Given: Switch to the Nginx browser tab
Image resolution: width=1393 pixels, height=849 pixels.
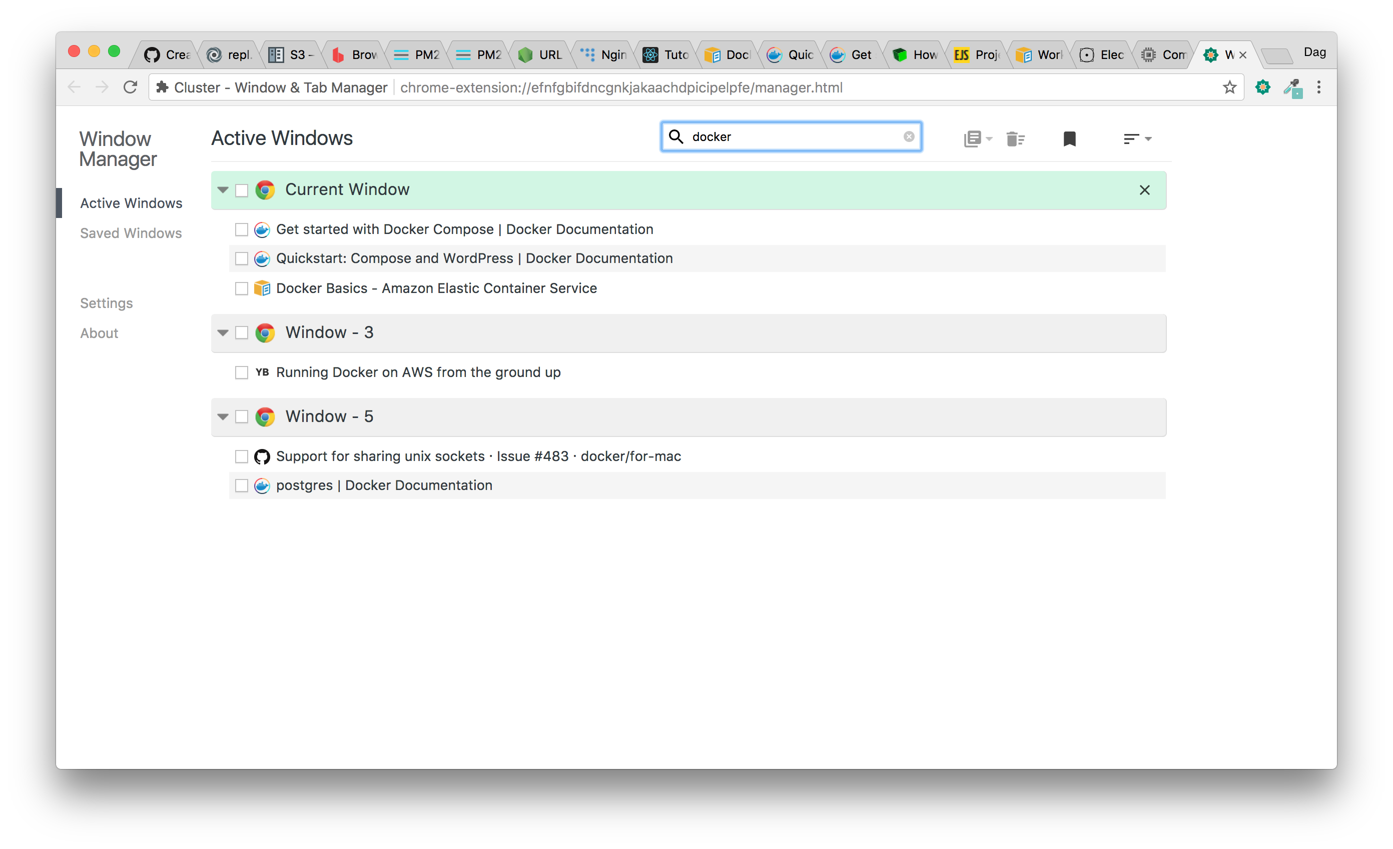Looking at the screenshot, I should click(x=604, y=55).
